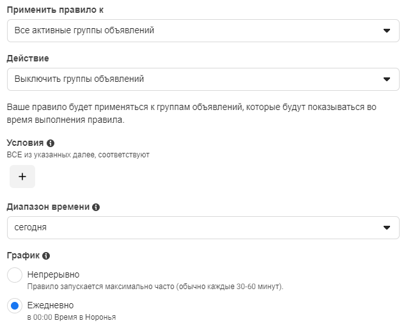This screenshot has width=406, height=323.
Task: Open the Диапазон времени dropdown showing сегодня
Action: click(203, 228)
